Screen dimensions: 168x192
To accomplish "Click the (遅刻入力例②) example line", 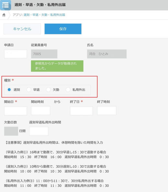I will (55, 166).
